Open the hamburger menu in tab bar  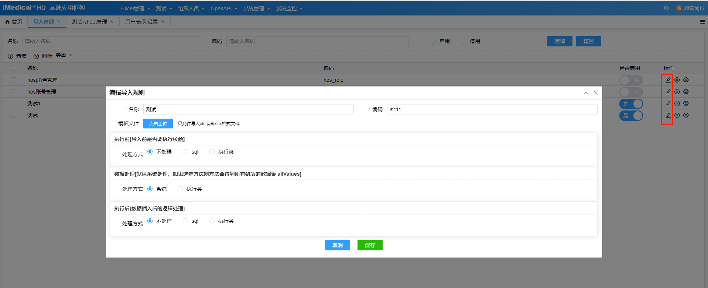(x=702, y=22)
